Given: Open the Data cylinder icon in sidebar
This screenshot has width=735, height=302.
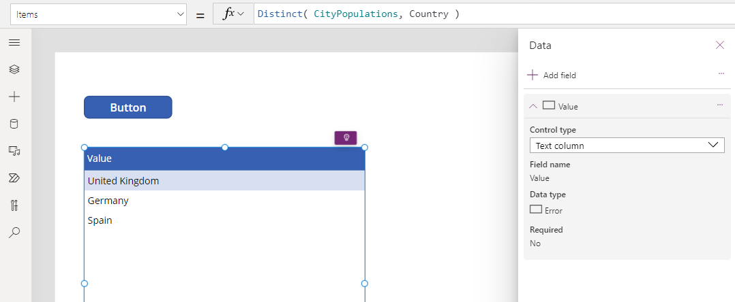Looking at the screenshot, I should point(14,124).
